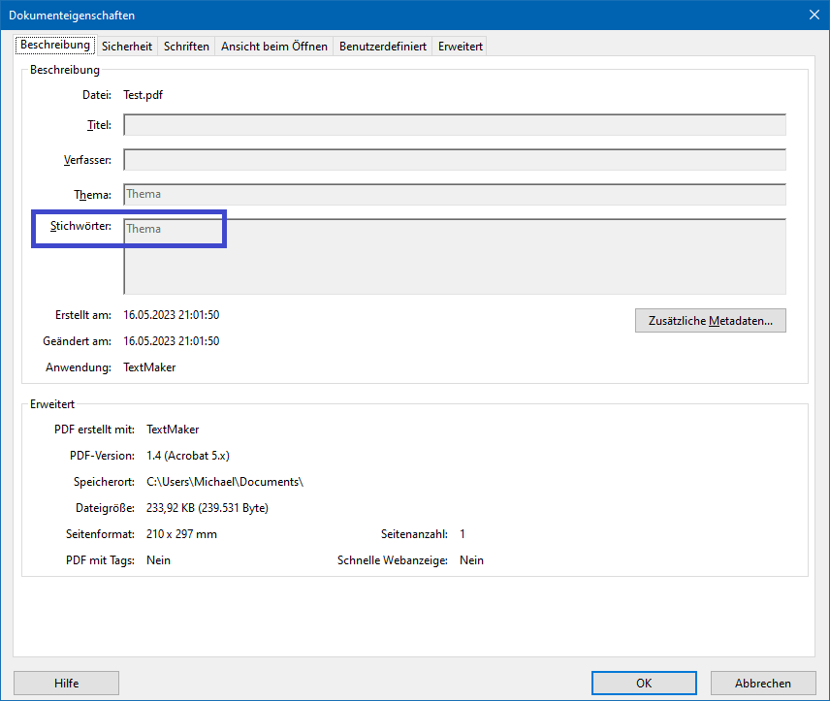Click the Thema input field
Viewport: 830px width, 701px height.
coord(454,195)
